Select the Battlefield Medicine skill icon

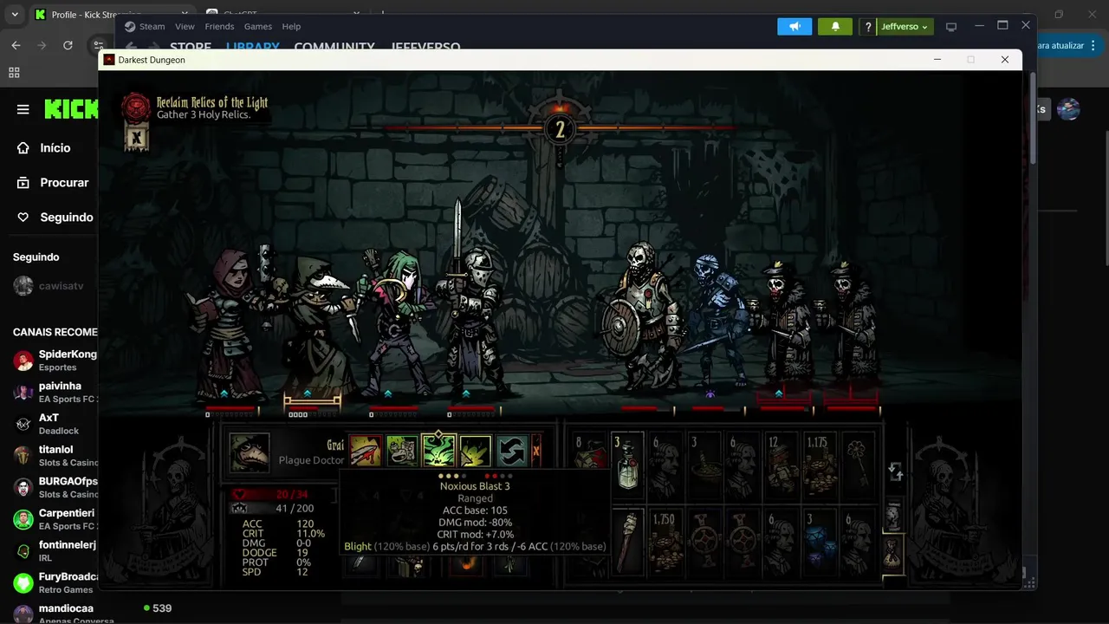(x=402, y=452)
